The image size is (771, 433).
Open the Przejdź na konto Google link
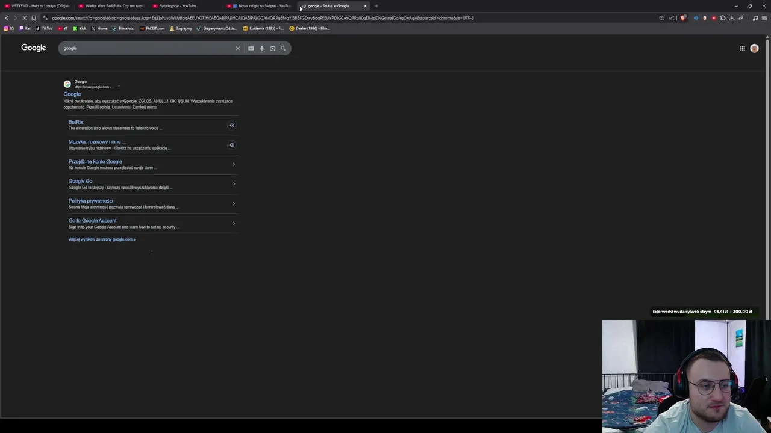95,162
